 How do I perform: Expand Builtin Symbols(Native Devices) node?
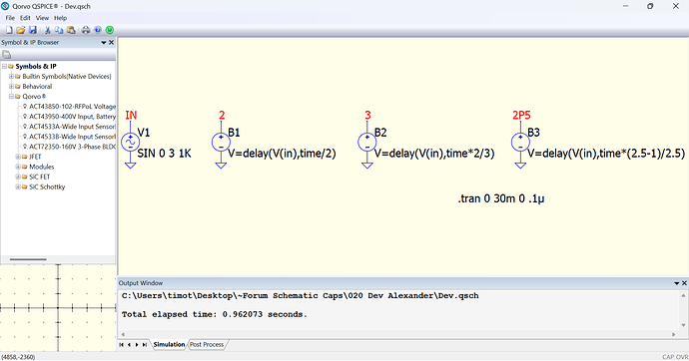pos(11,77)
